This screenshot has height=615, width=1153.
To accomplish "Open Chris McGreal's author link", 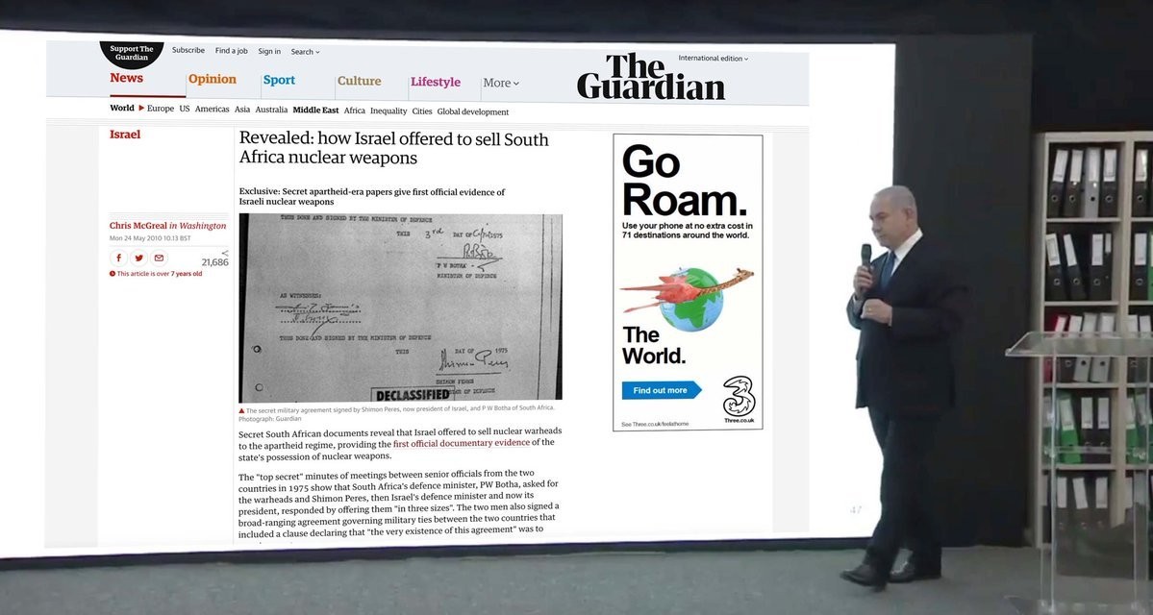I will pyautogui.click(x=138, y=226).
